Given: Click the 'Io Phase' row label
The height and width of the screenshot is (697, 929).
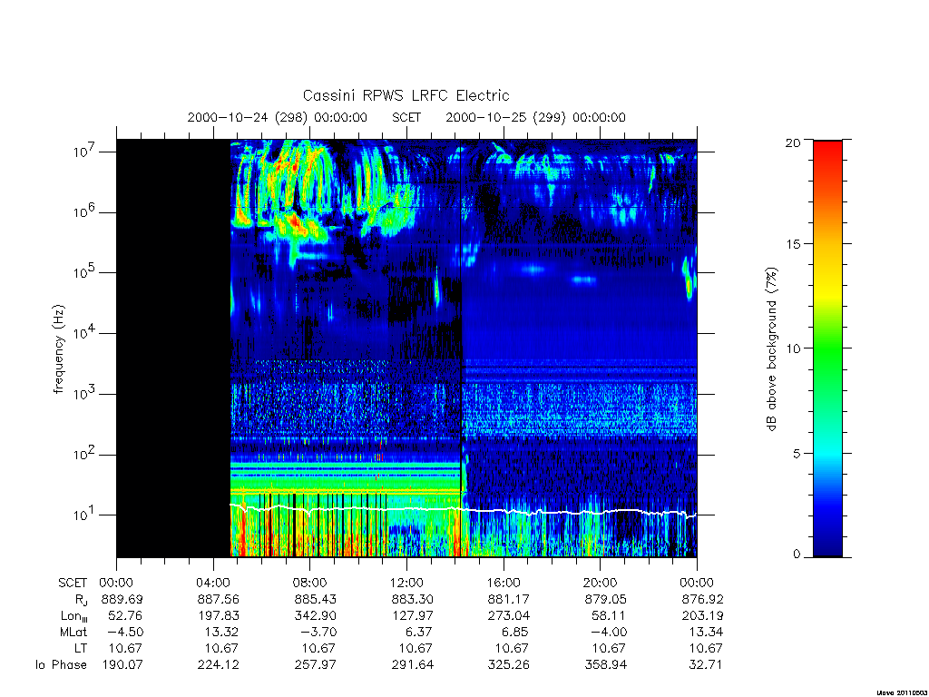Looking at the screenshot, I should (x=61, y=665).
